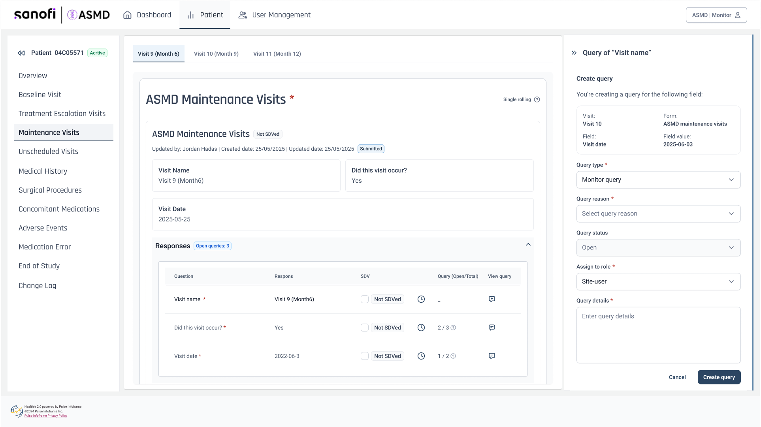Viewport: 761px width, 427px height.
Task: Click the User Management people icon
Action: click(243, 15)
